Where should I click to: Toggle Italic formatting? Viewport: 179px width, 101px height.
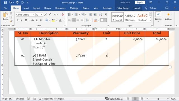(22, 20)
